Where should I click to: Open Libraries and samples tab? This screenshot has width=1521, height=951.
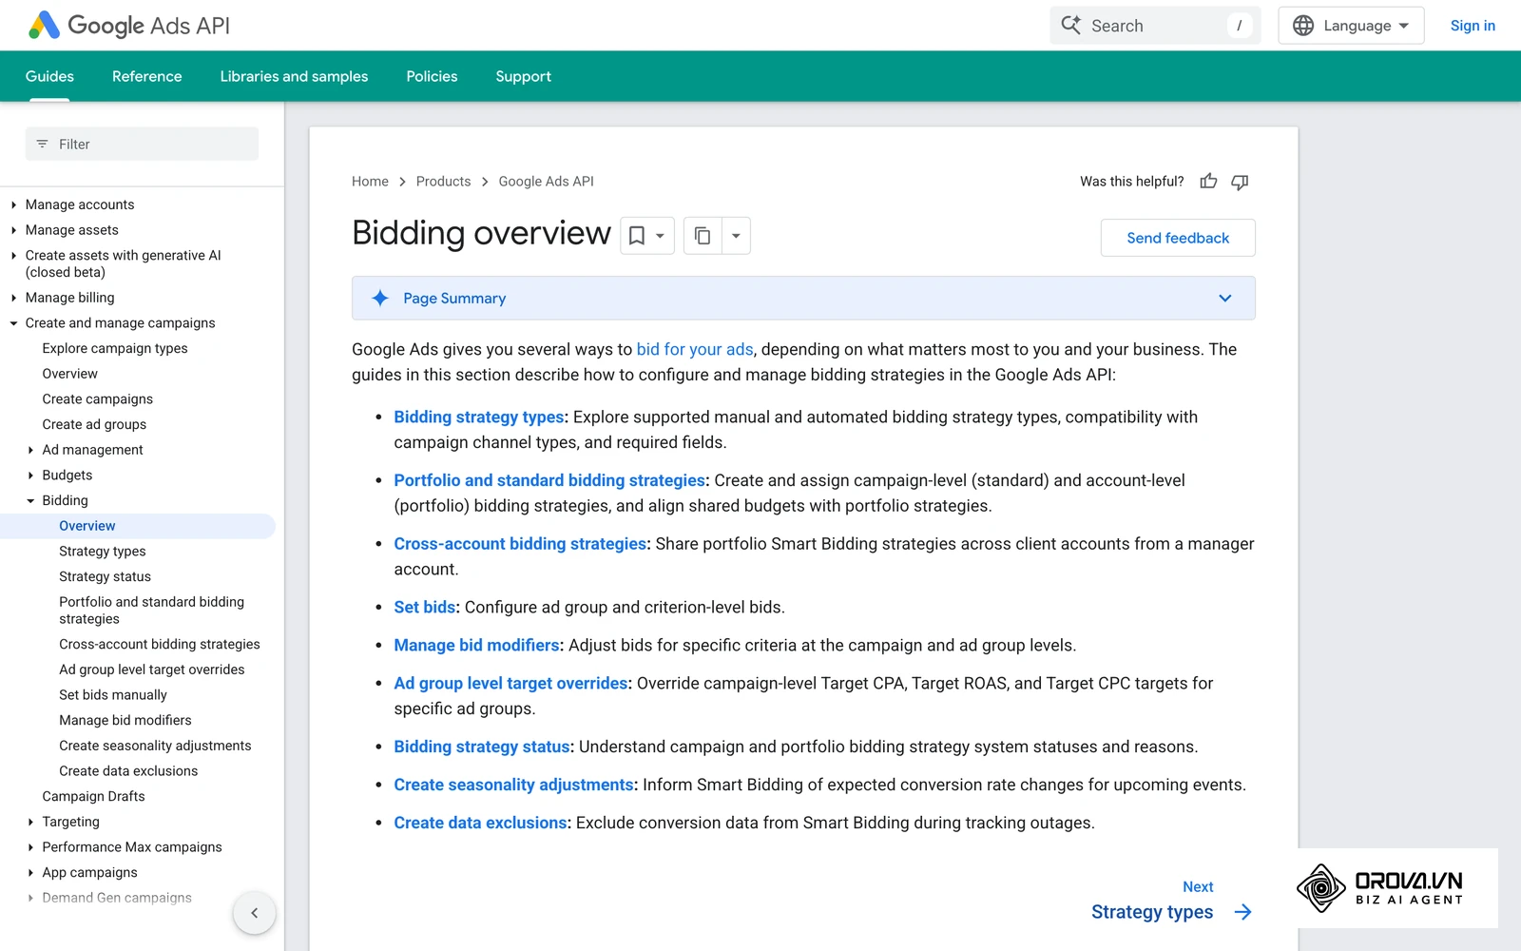pos(294,76)
